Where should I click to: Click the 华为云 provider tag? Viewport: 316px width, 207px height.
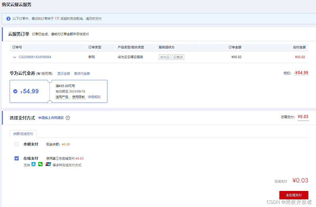point(165,57)
